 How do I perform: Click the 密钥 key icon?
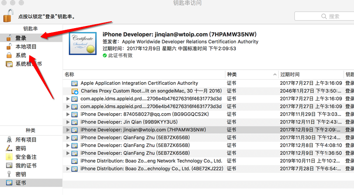point(9,174)
